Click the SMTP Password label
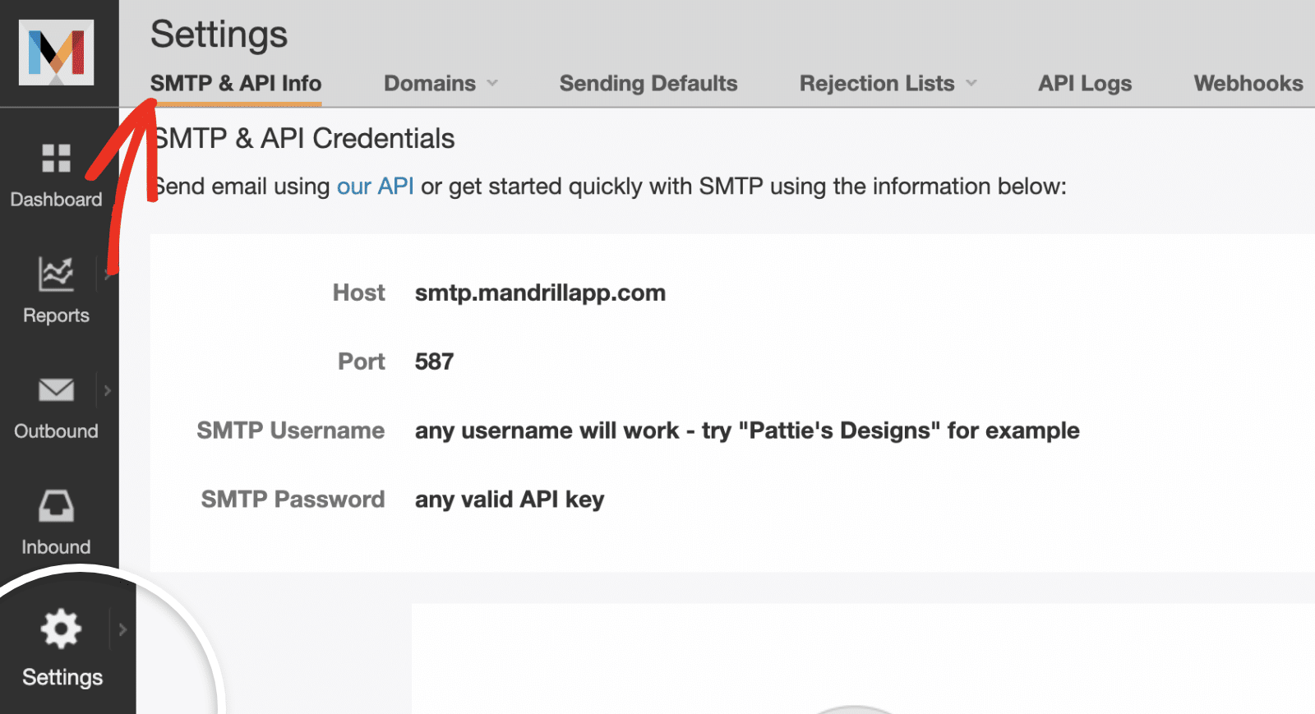The height and width of the screenshot is (714, 1315). click(x=293, y=500)
